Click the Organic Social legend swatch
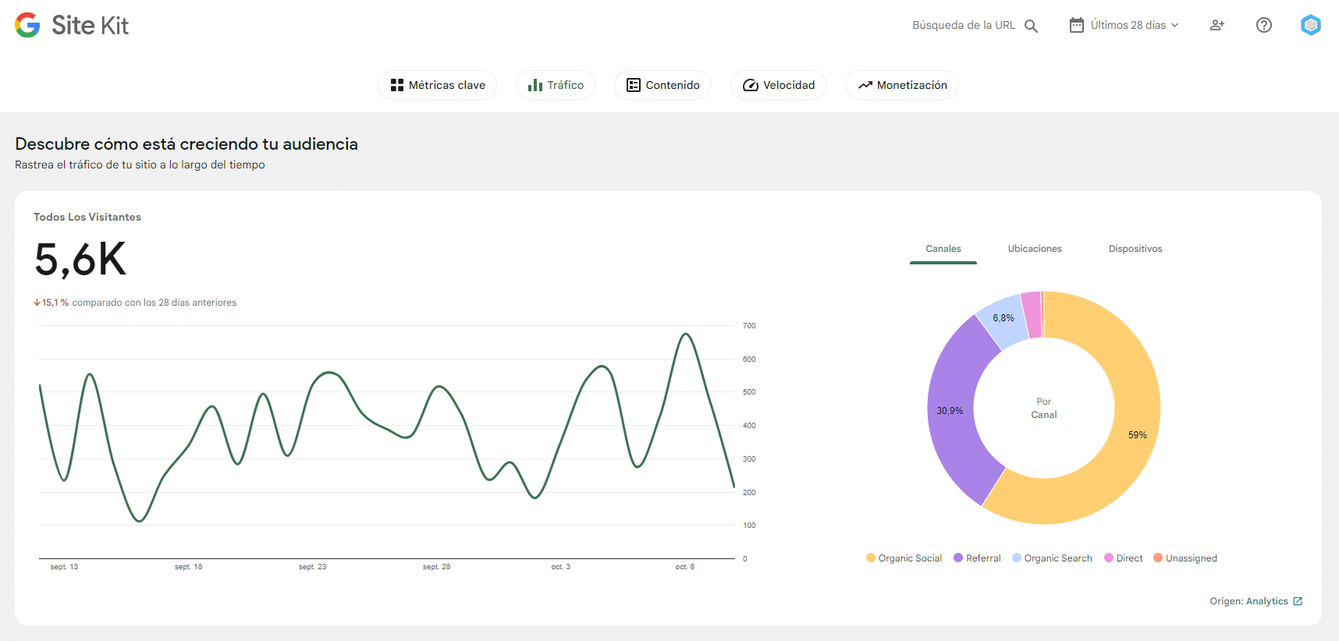This screenshot has height=641, width=1339. click(871, 558)
